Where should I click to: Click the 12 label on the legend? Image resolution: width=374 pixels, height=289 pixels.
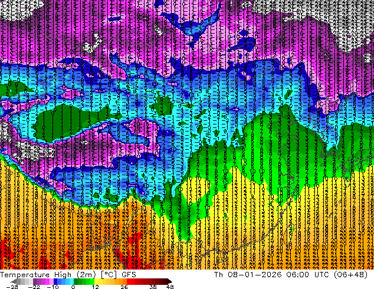[x=96, y=287]
